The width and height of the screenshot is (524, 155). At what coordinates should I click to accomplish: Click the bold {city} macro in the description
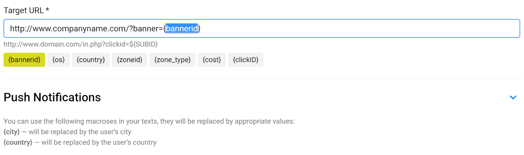[11, 132]
